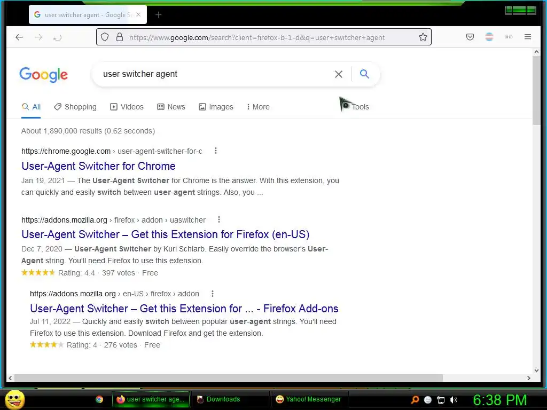Click the orange search tray icon
Screen dimensions: 547x410
pos(415,399)
